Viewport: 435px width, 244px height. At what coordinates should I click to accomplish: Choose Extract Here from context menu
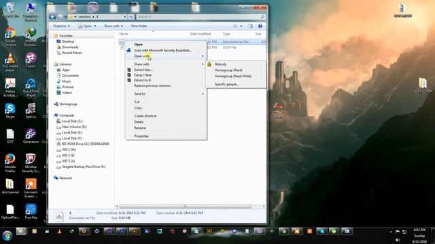pyautogui.click(x=143, y=75)
